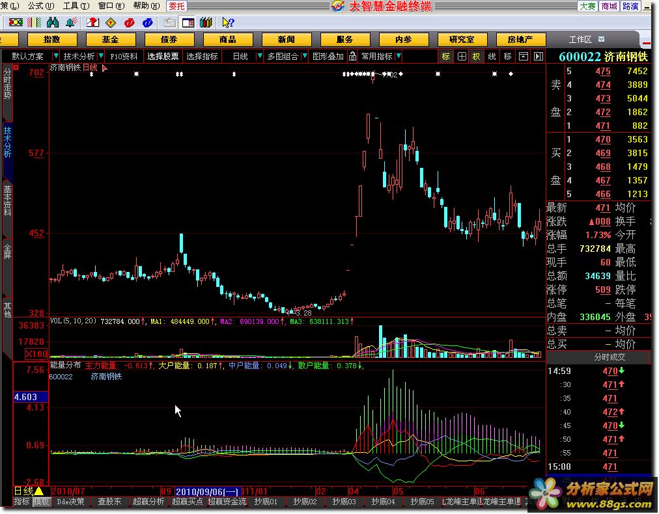Expand the 默认方案 dropdown arrow
The image size is (659, 514).
click(x=55, y=56)
